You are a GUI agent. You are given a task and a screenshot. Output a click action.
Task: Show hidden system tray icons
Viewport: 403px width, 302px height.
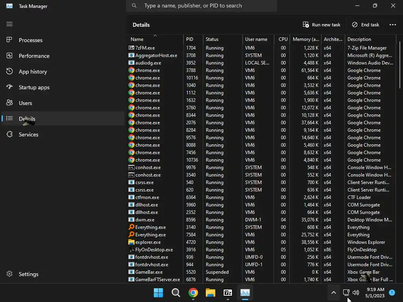[x=334, y=293]
